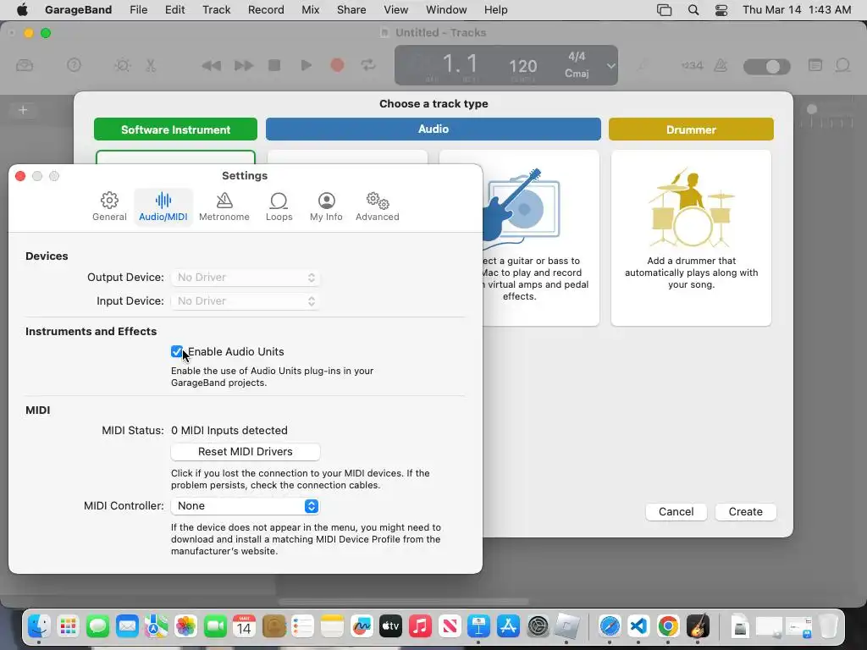Toggle the Smart Controls dial icon

coord(122,66)
